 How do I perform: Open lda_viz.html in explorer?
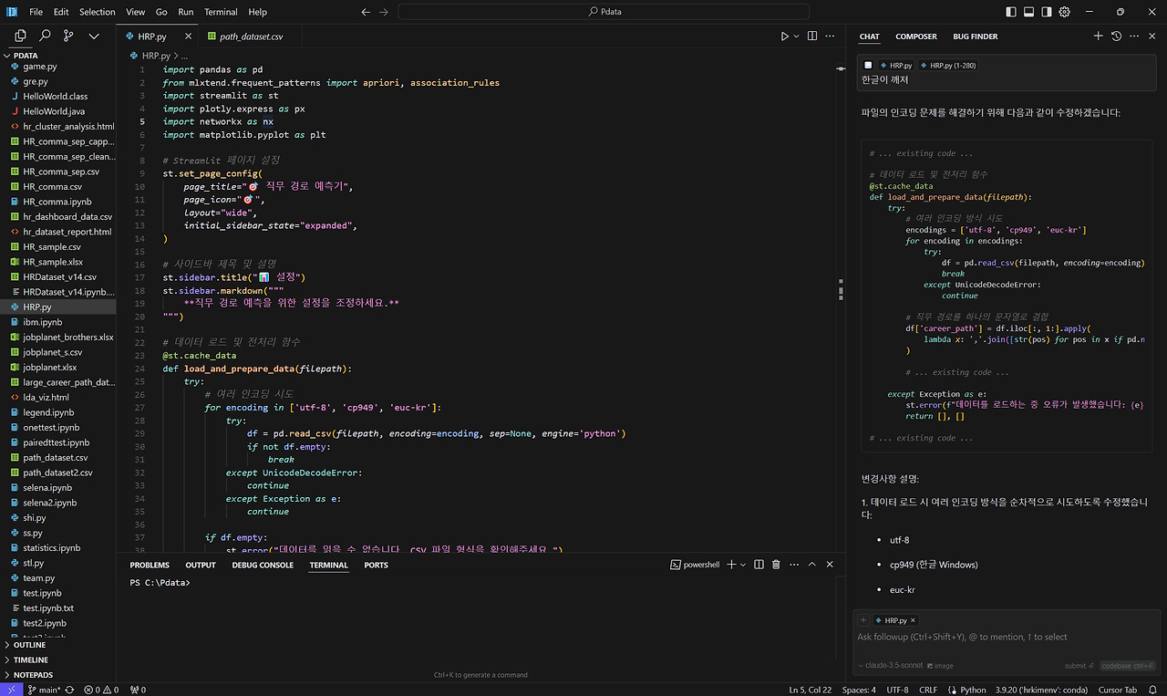pyautogui.click(x=58, y=397)
